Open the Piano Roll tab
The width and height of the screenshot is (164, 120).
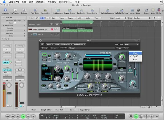[59, 110]
